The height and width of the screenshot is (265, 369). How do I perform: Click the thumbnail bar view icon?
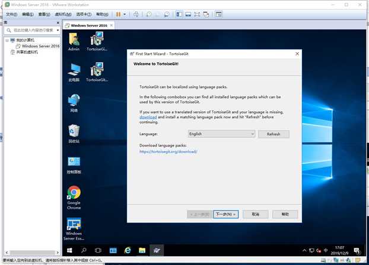(x=188, y=14)
